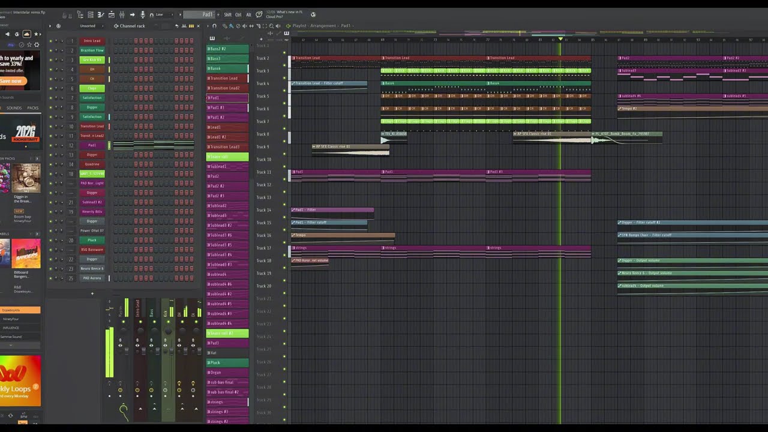
Task: Close the Channel rack with the X
Action: (198, 26)
